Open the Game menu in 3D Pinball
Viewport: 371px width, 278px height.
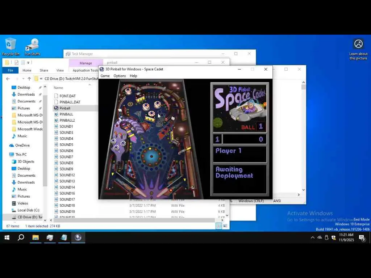(x=105, y=76)
